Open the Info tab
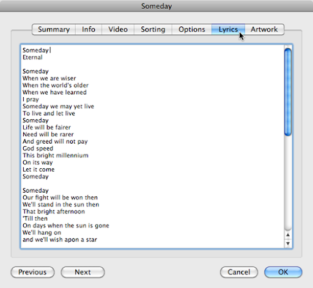Image resolution: width=313 pixels, height=288 pixels. 89,29
